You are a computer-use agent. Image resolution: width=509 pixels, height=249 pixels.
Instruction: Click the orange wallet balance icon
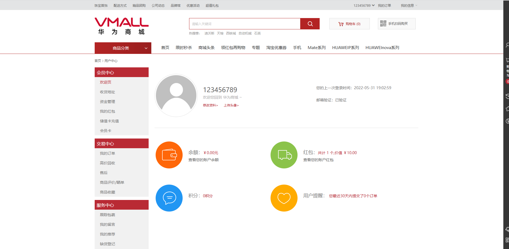pyautogui.click(x=169, y=155)
